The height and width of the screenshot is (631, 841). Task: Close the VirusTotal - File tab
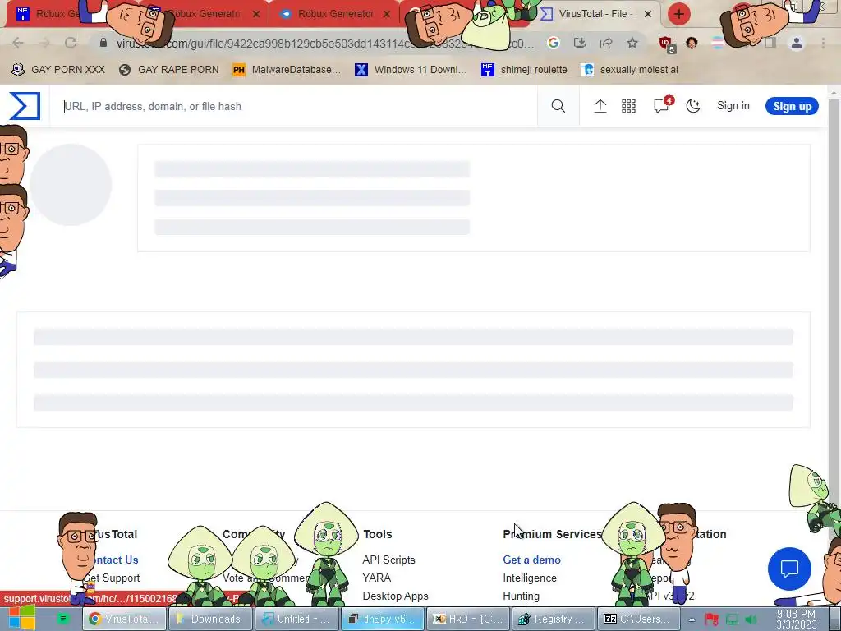648,14
